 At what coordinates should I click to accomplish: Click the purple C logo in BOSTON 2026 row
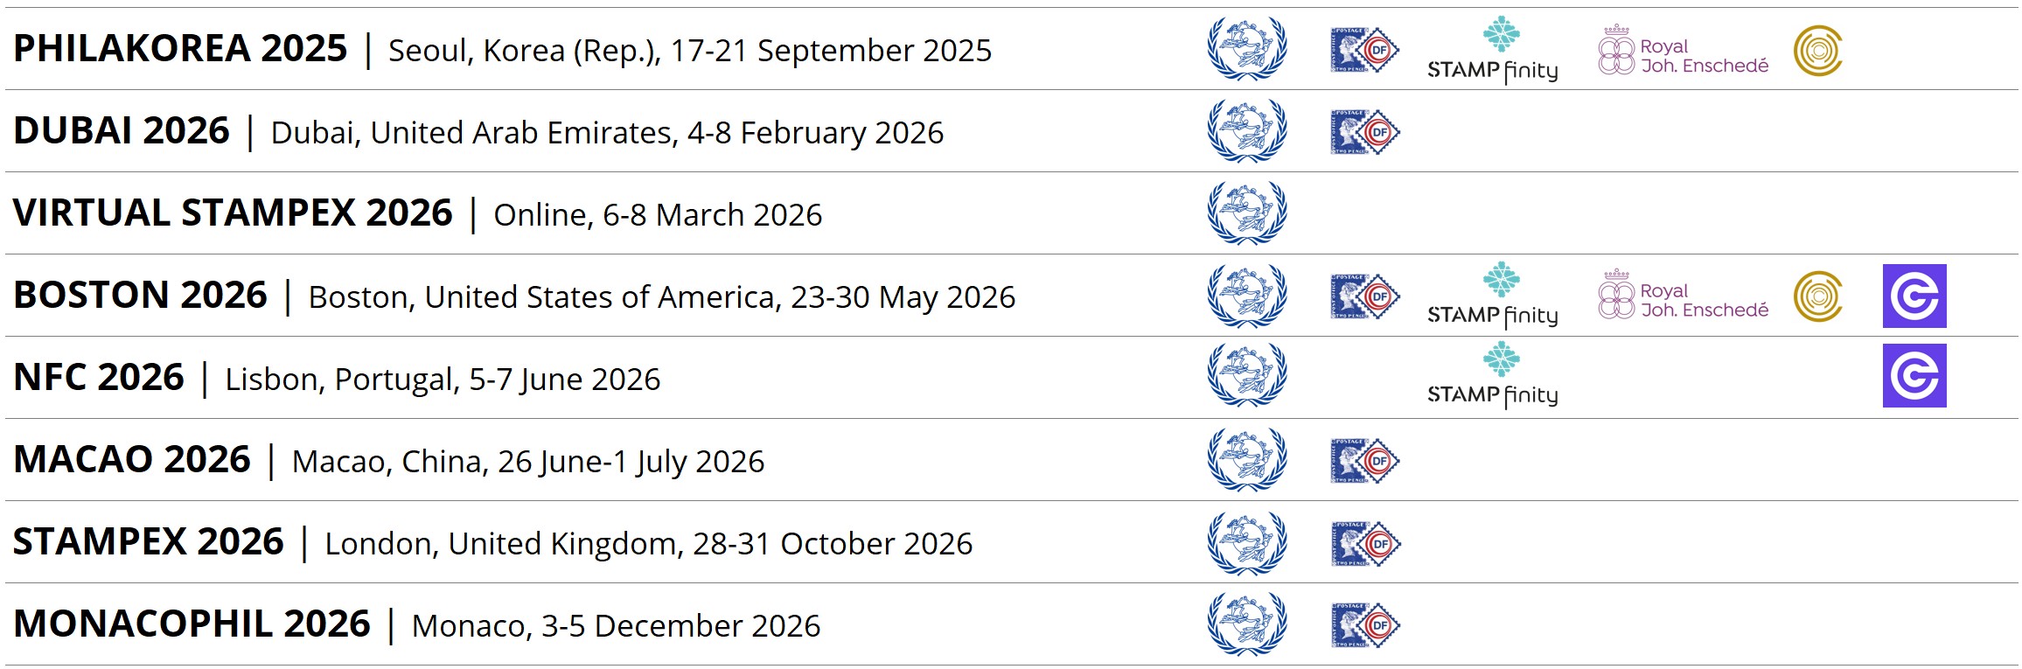click(x=1914, y=296)
